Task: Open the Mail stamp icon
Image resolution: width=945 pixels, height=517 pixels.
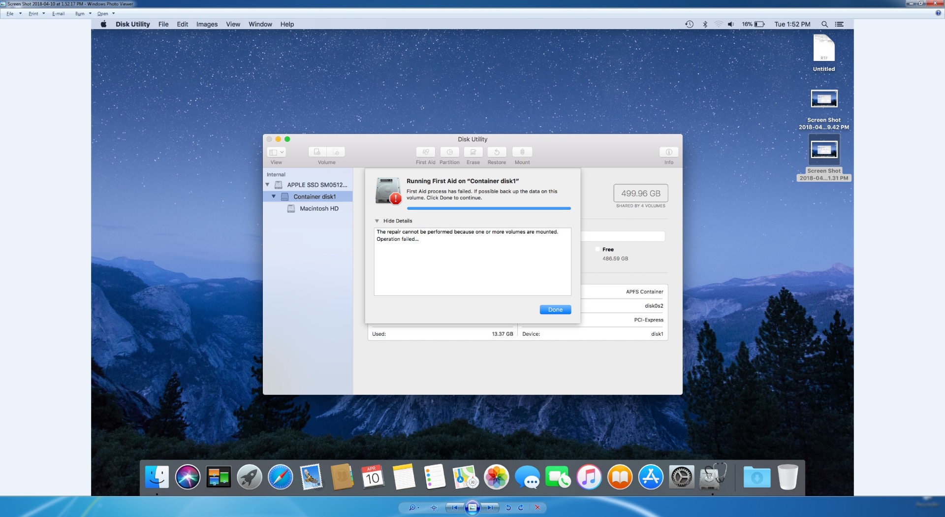Action: pyautogui.click(x=311, y=477)
